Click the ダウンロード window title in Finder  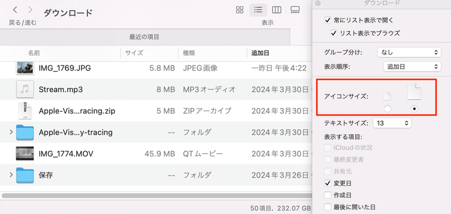[x=68, y=13]
